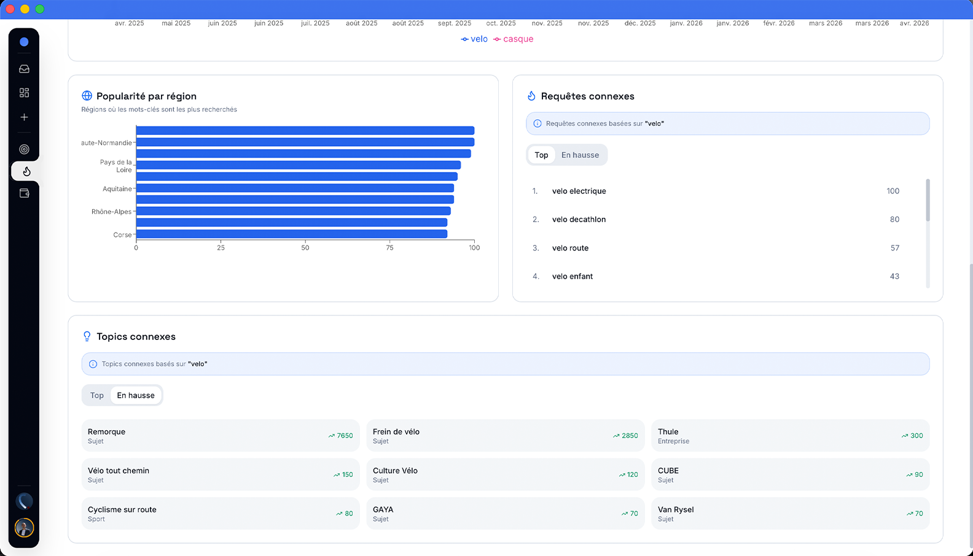Click the Requêtes connexes list scrollbar
This screenshot has width=973, height=556.
tap(928, 201)
